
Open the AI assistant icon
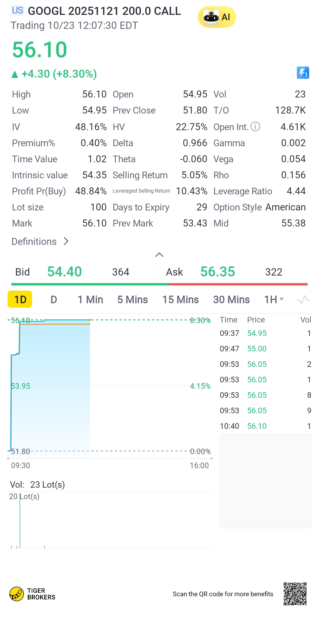217,17
